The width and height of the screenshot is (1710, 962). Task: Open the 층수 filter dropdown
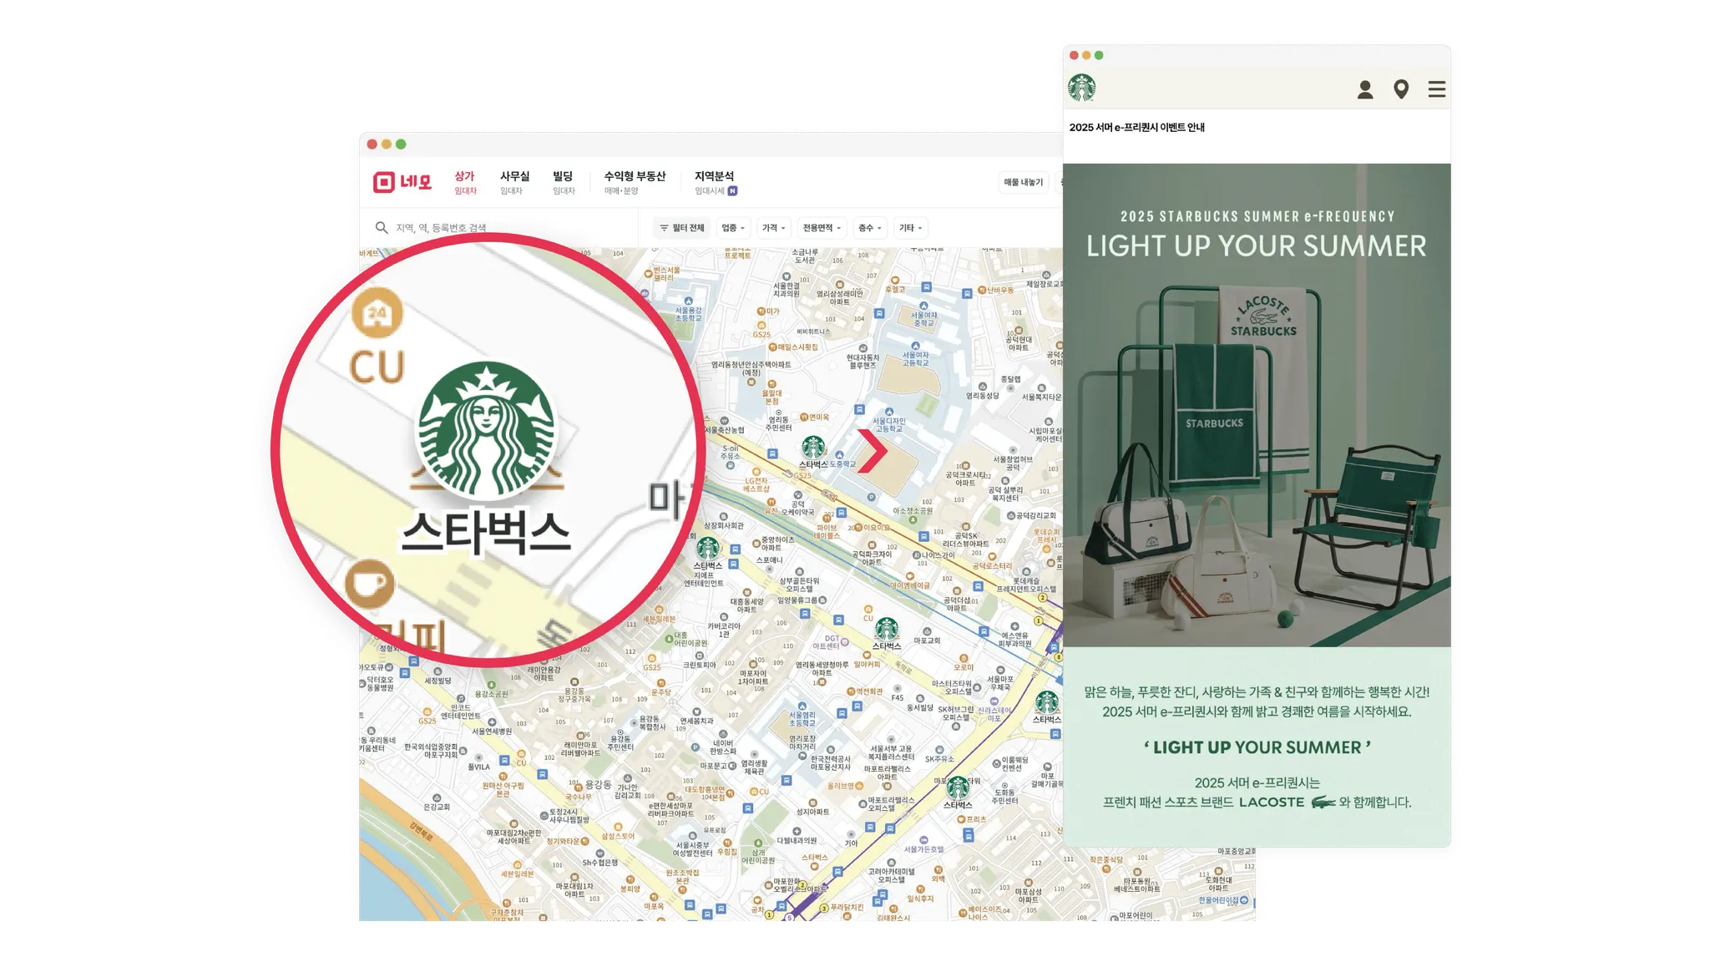pos(870,228)
